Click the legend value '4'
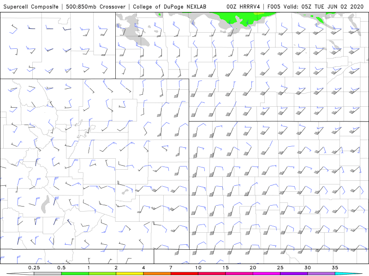Viewport: 369px width, 276px height. pos(143,268)
